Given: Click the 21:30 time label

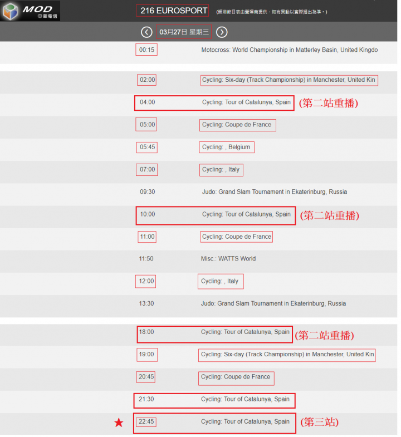Looking at the screenshot, I should coord(146,399).
